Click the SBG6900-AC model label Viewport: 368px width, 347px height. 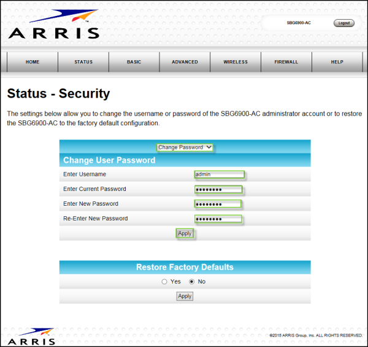(299, 23)
